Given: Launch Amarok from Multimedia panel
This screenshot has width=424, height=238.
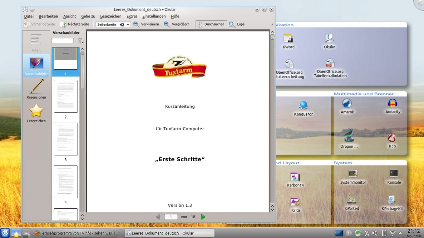Looking at the screenshot, I should tap(347, 106).
